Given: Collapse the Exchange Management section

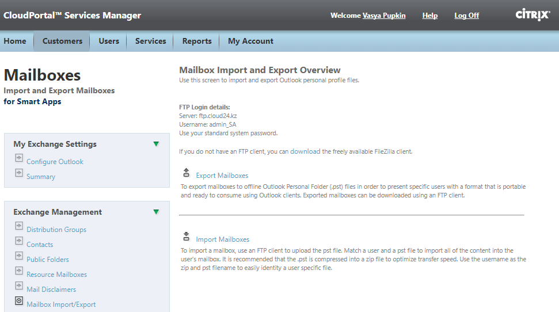Looking at the screenshot, I should coord(156,212).
